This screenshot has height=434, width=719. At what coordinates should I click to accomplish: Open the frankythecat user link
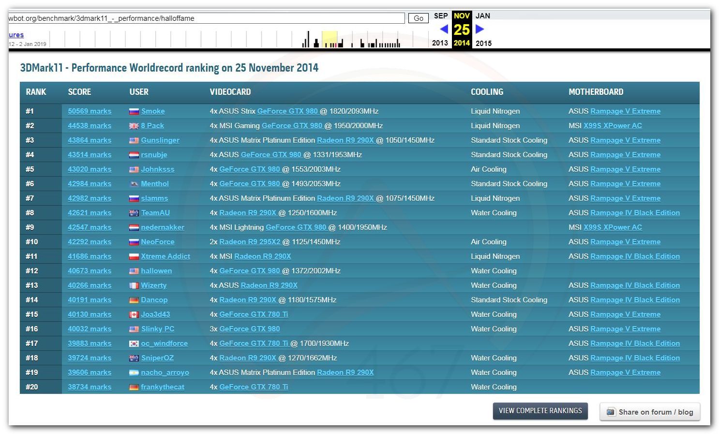pos(163,387)
